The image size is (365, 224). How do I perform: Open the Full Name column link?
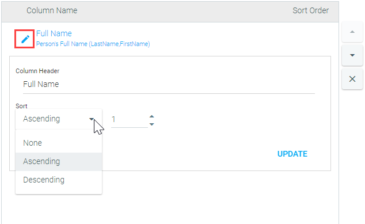pos(54,33)
